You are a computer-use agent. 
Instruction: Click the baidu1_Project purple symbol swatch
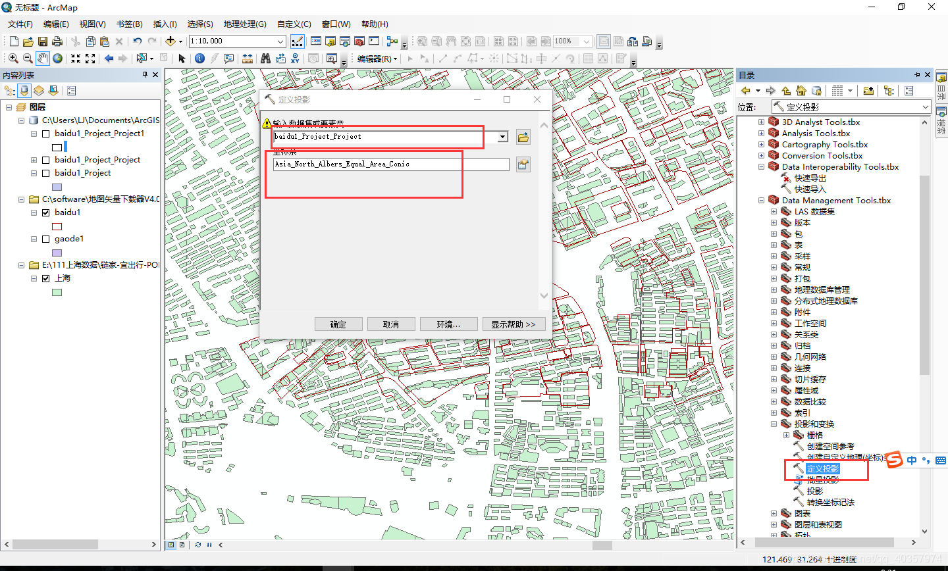pyautogui.click(x=57, y=187)
